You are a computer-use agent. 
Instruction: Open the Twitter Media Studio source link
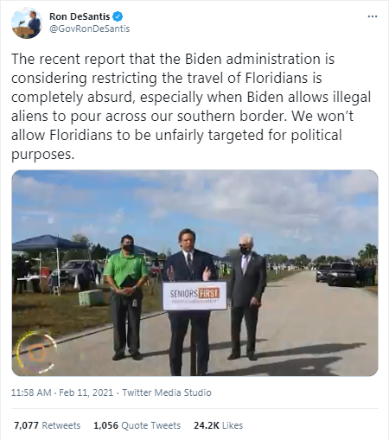(167, 392)
